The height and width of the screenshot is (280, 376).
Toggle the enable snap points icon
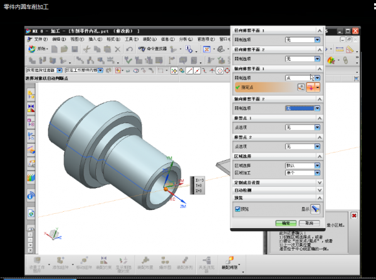[174, 71]
